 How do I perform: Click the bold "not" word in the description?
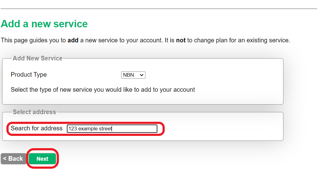click(x=181, y=40)
